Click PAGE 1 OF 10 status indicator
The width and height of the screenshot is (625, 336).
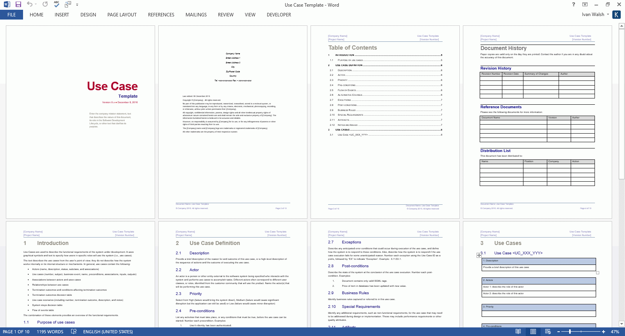[16, 332]
